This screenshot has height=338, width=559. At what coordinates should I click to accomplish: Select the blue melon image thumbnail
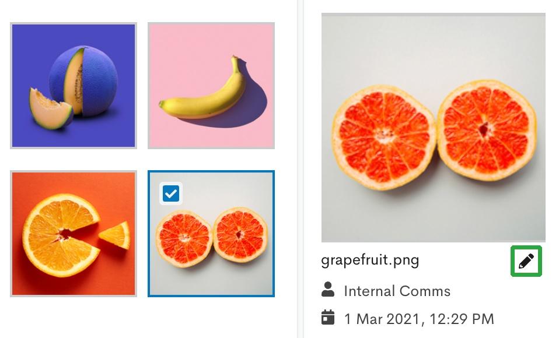(74, 86)
